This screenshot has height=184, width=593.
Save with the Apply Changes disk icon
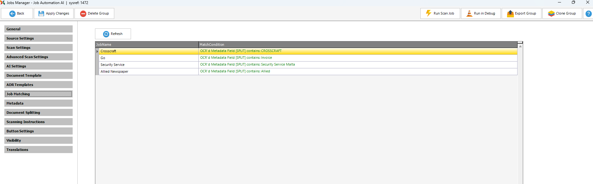tap(41, 14)
